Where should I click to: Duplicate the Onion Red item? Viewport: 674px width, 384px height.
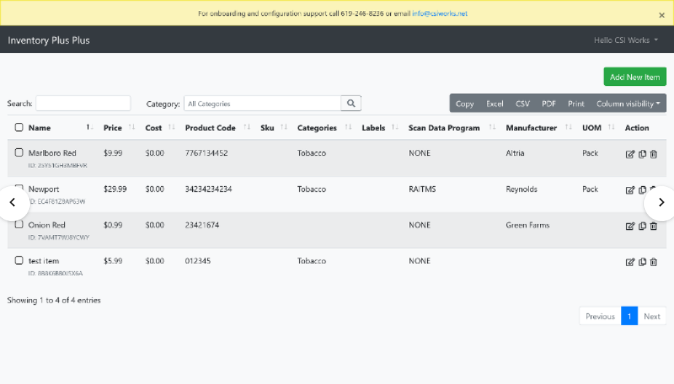pos(642,225)
